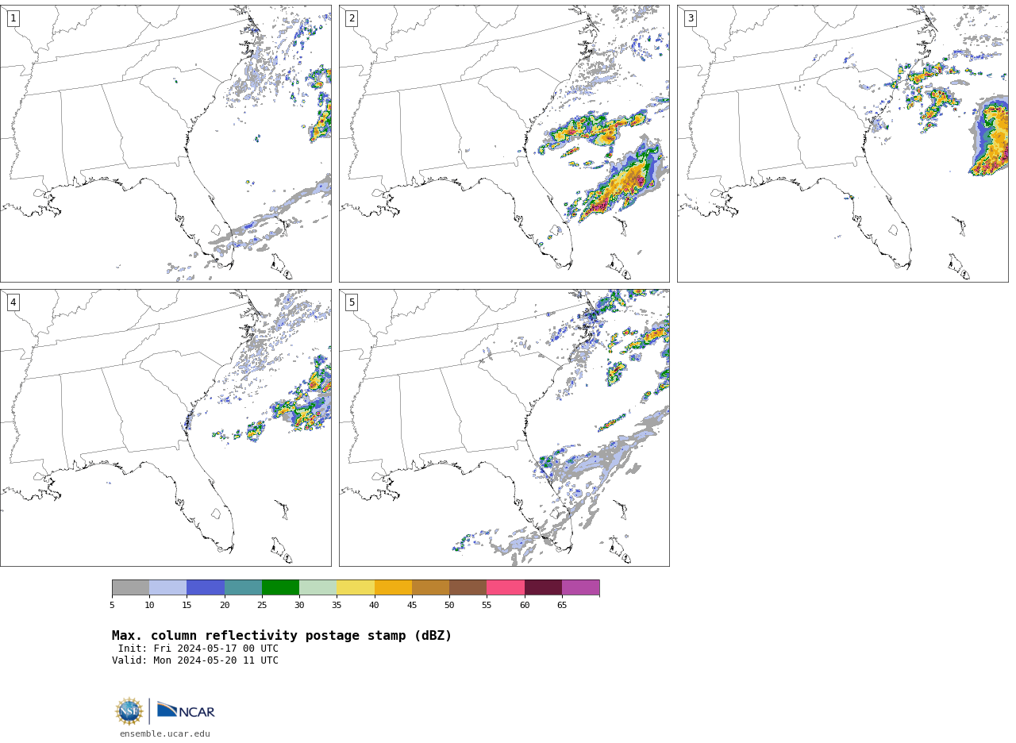This screenshot has height=743, width=1016.
Task: Click the brown 50-55 dBZ swatch
Action: (x=468, y=587)
